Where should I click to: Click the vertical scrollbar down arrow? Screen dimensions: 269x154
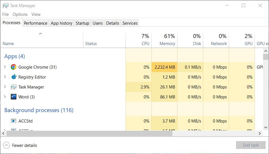click(266, 128)
